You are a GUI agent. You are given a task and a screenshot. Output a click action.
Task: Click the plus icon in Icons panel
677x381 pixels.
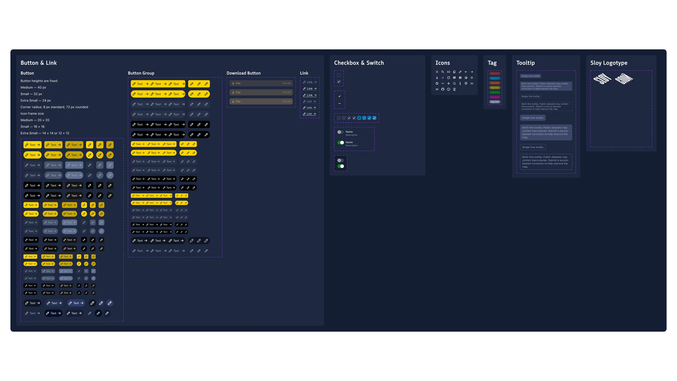tap(449, 84)
